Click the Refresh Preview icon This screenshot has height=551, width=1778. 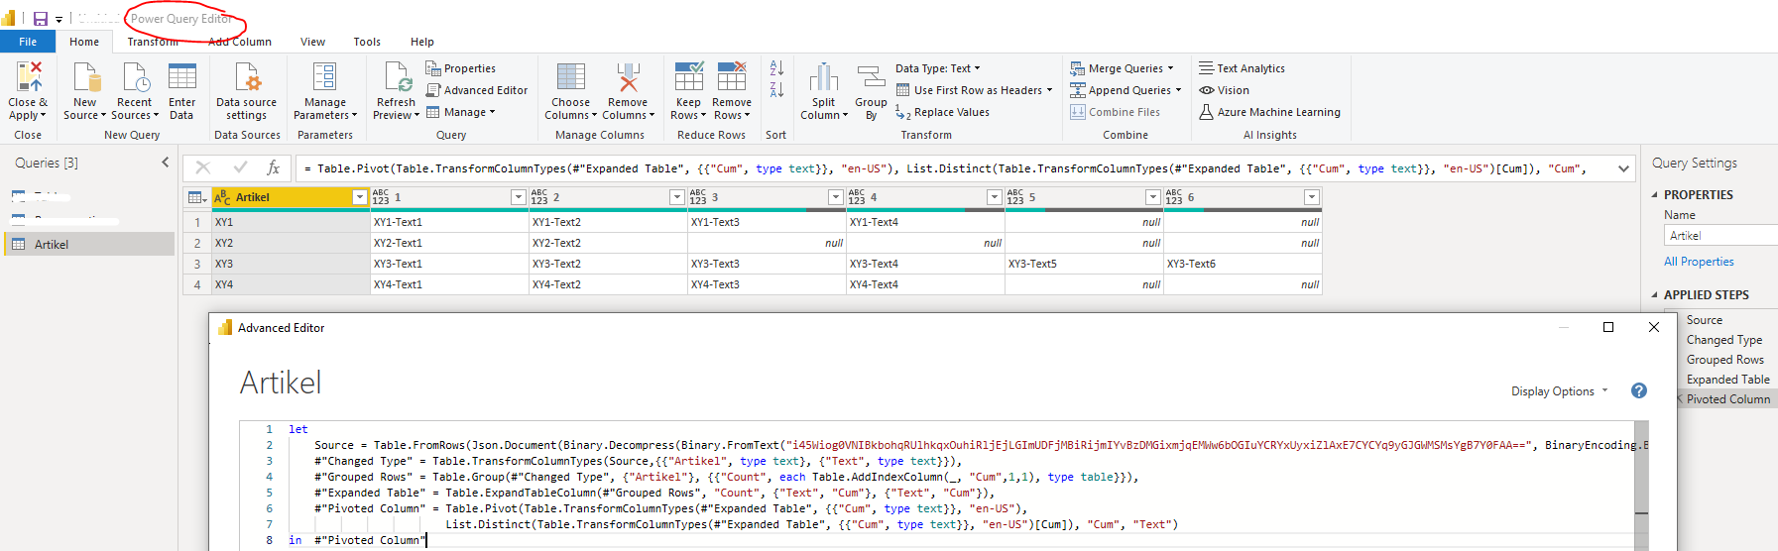click(397, 77)
